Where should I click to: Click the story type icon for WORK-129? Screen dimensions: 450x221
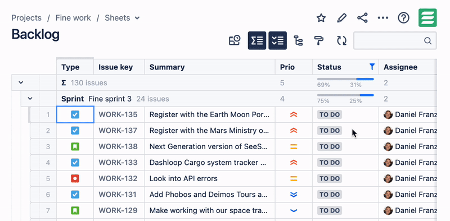point(75,211)
